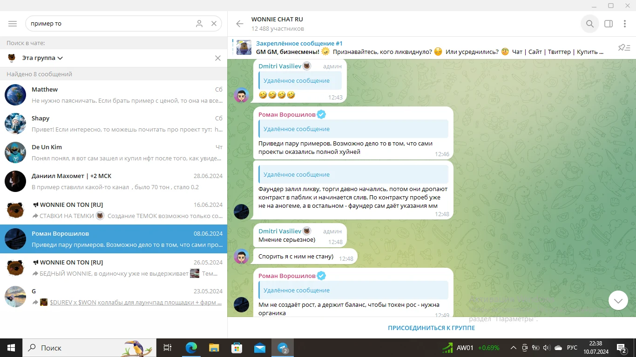Open deleted message reply above the emoji message

pos(300,80)
